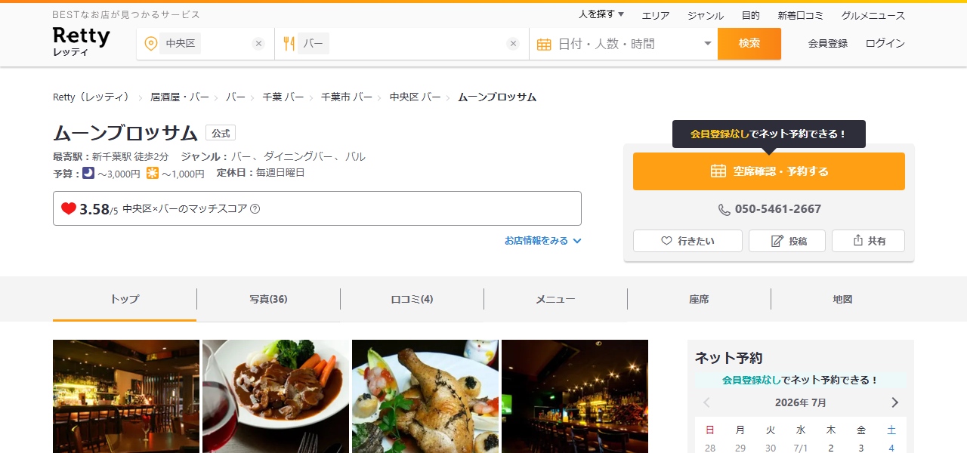Go to グルメニュース
Screen dimensions: 967x453
[873, 15]
